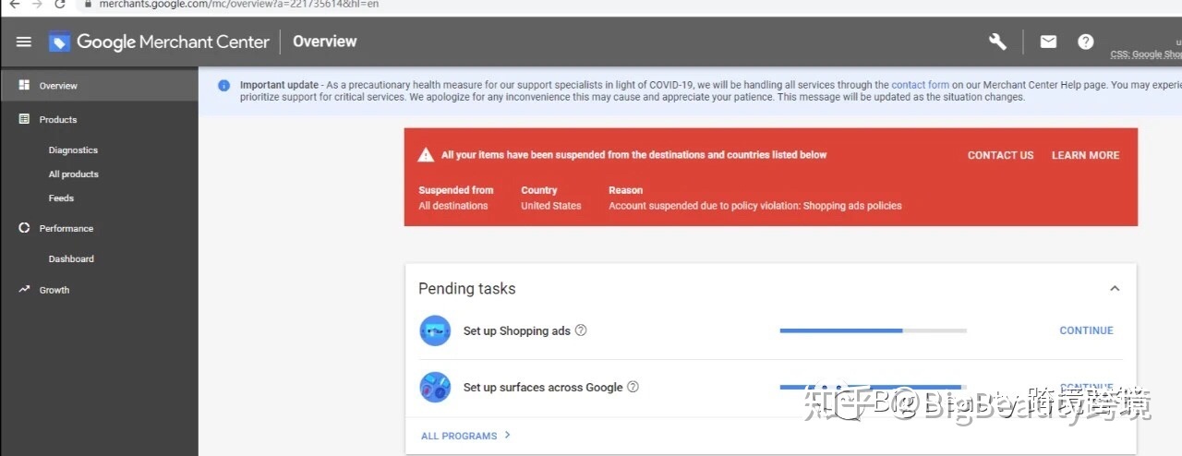Click the 'All your items have been suspended' heading
Image resolution: width=1182 pixels, height=456 pixels.
coord(633,155)
